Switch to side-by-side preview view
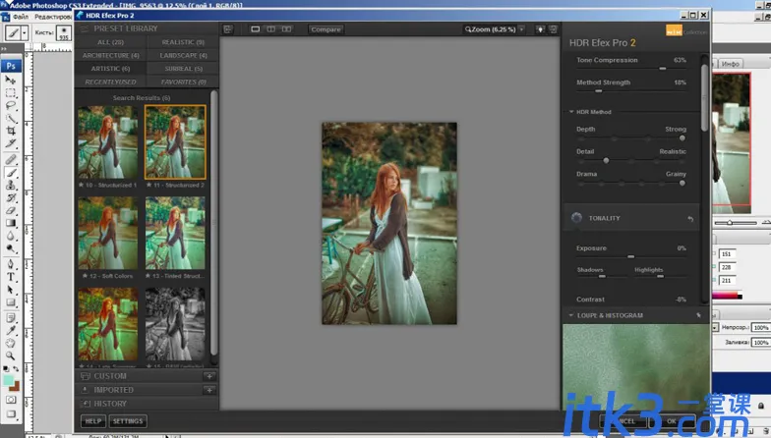771x438 pixels. tap(287, 29)
